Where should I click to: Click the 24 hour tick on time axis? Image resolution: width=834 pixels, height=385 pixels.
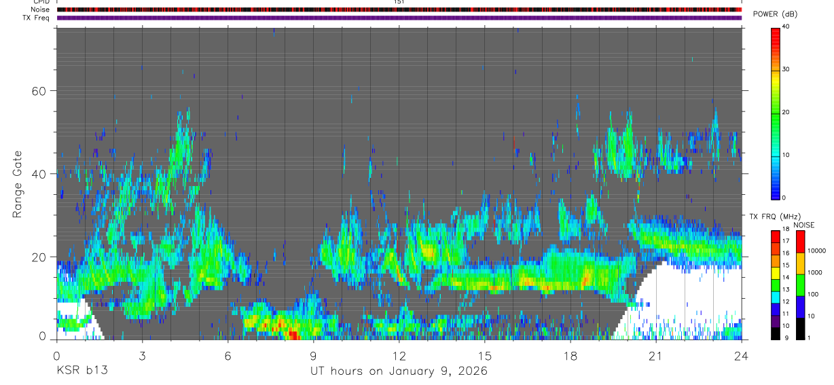[741, 355]
